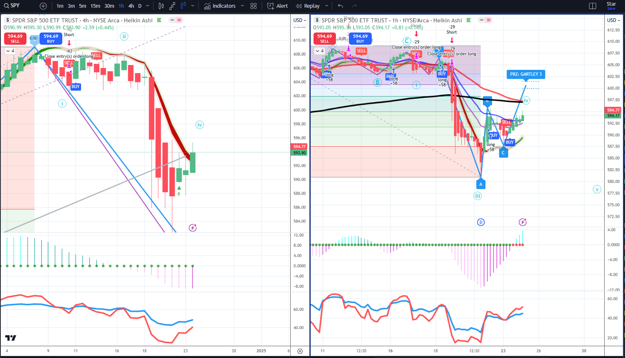Select the 15m timeframe
The width and height of the screenshot is (625, 358).
(x=95, y=6)
